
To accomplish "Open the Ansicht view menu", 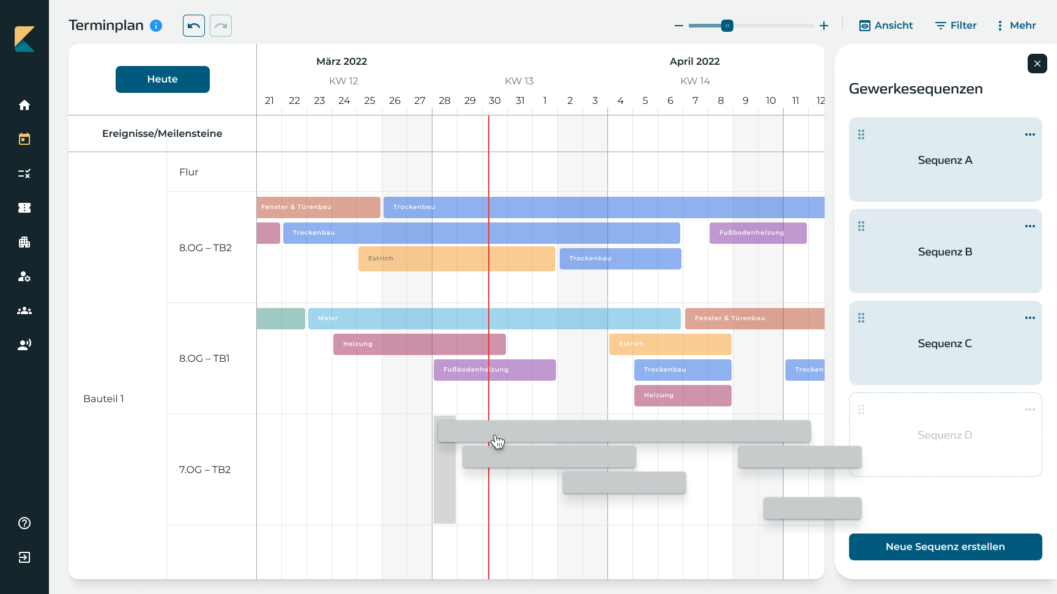I will point(886,26).
